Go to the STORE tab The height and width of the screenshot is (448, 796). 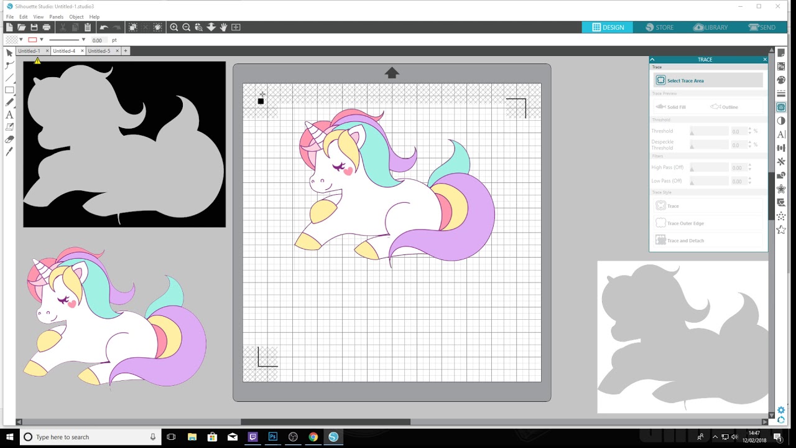pos(660,27)
